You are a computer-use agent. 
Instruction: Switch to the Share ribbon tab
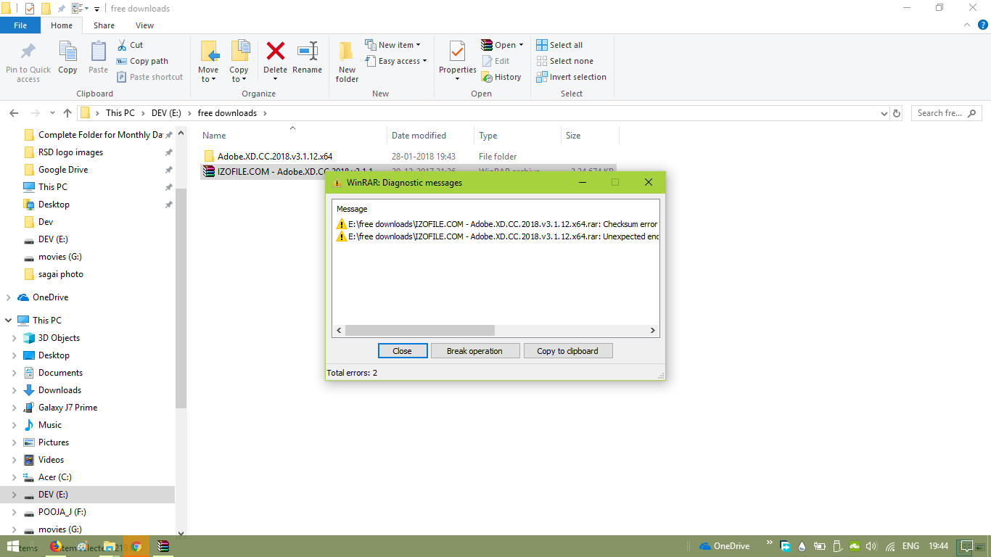[x=104, y=25]
